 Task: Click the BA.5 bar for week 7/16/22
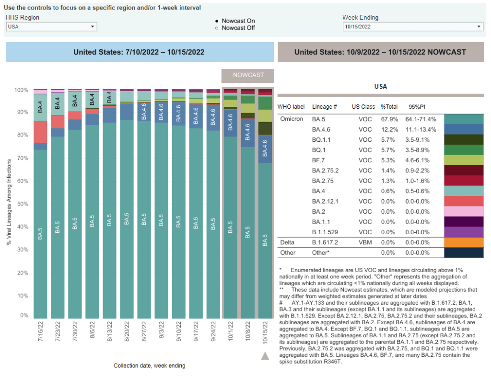[x=40, y=234]
